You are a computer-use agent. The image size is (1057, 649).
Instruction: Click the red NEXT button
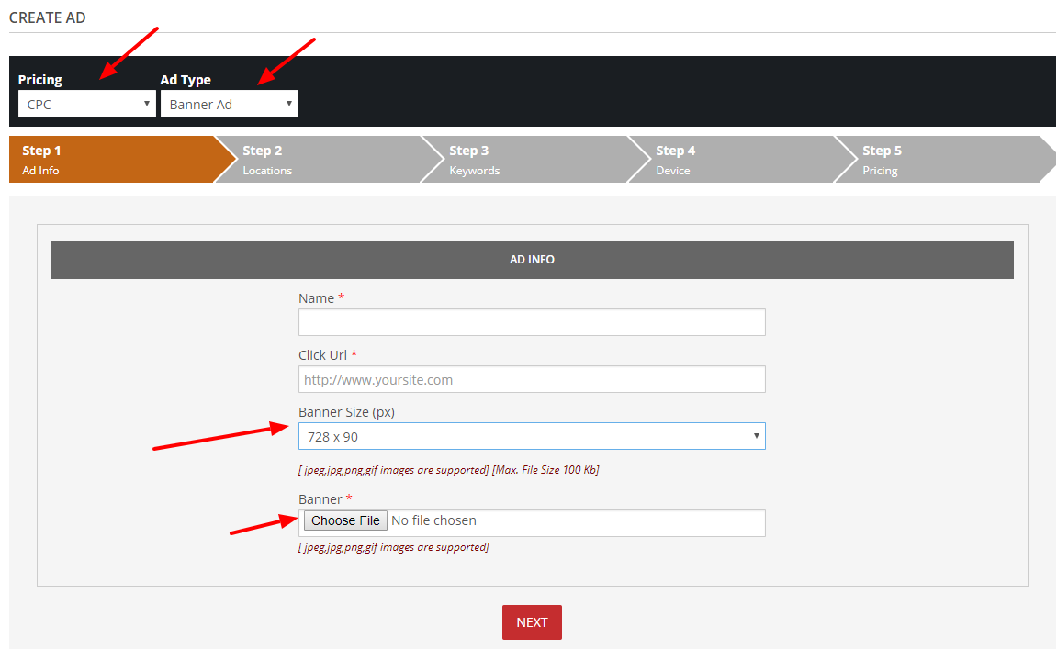532,622
